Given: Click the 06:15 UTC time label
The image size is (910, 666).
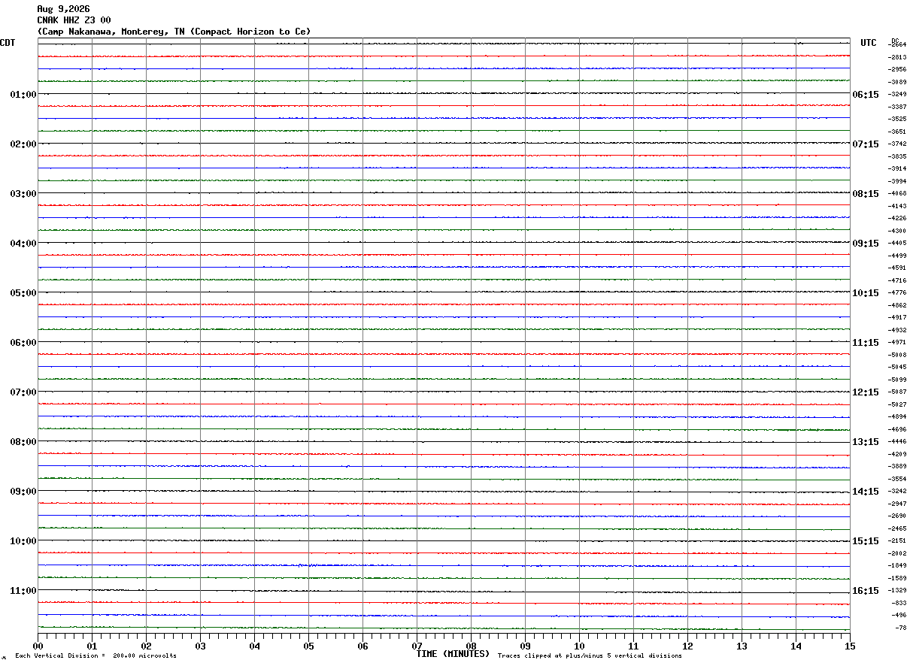Looking at the screenshot, I should click(x=865, y=95).
